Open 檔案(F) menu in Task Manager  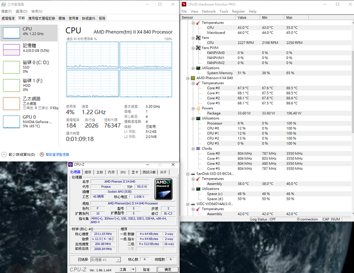[6, 11]
